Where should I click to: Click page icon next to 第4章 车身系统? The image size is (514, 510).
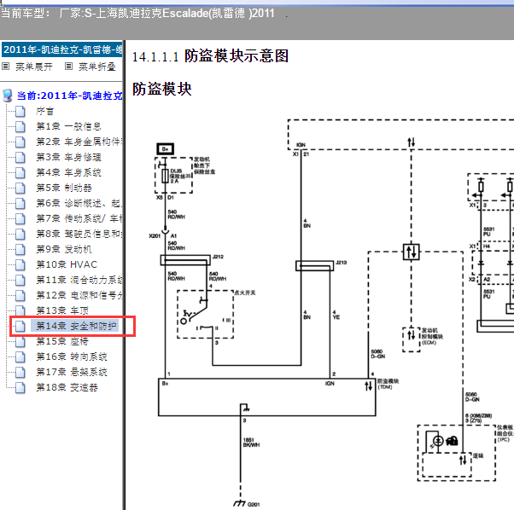tap(20, 173)
